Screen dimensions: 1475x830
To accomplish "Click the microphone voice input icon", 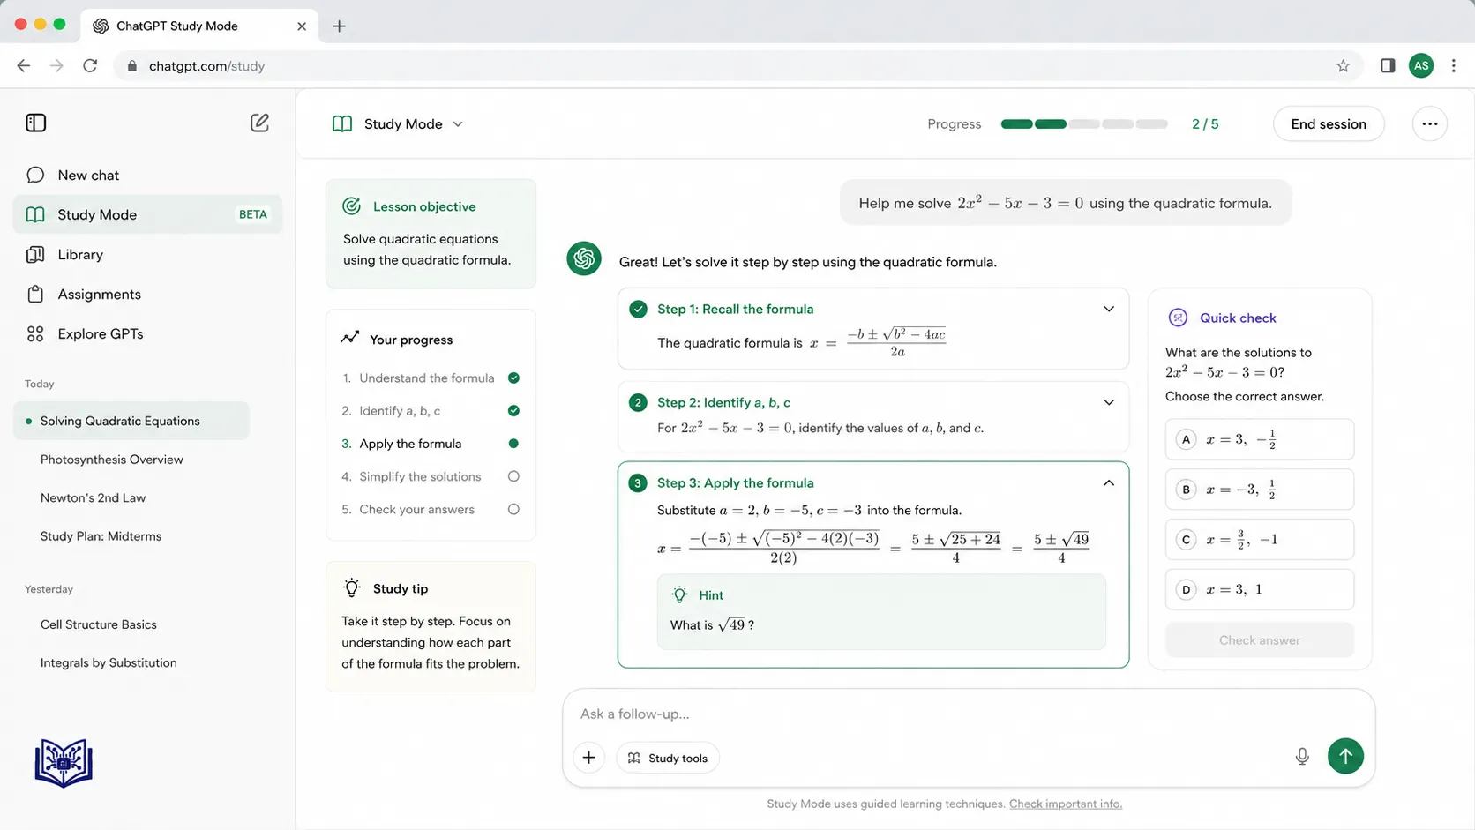I will (x=1302, y=756).
